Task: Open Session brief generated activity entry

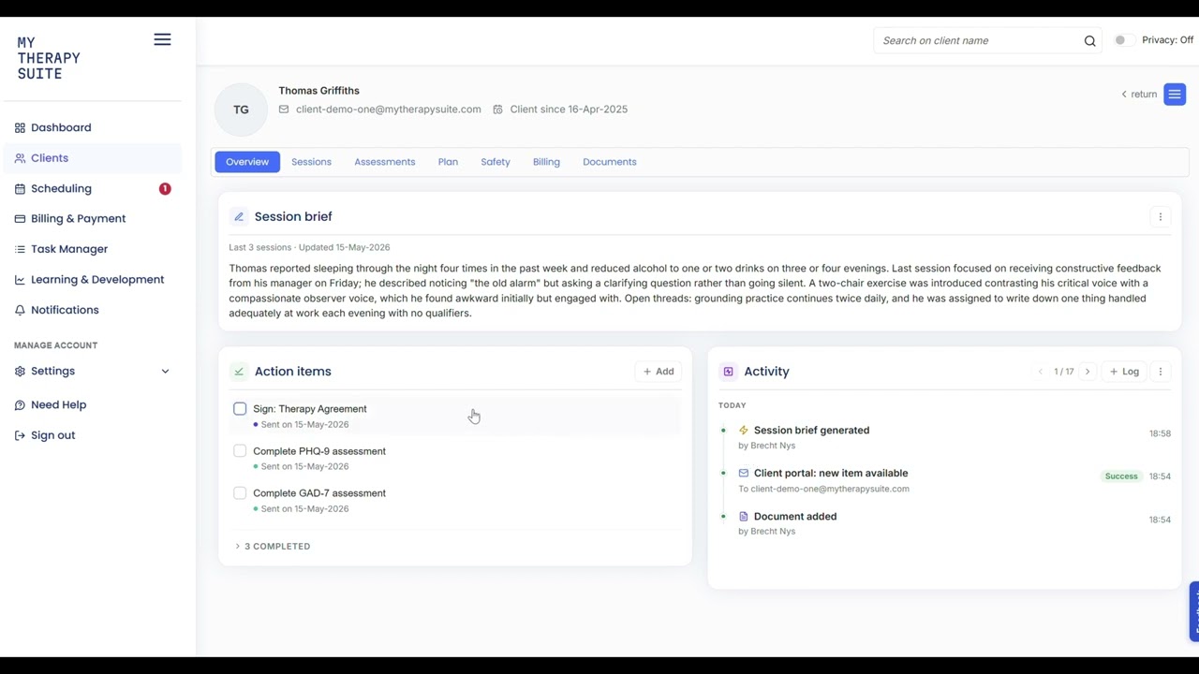Action: coord(811,431)
